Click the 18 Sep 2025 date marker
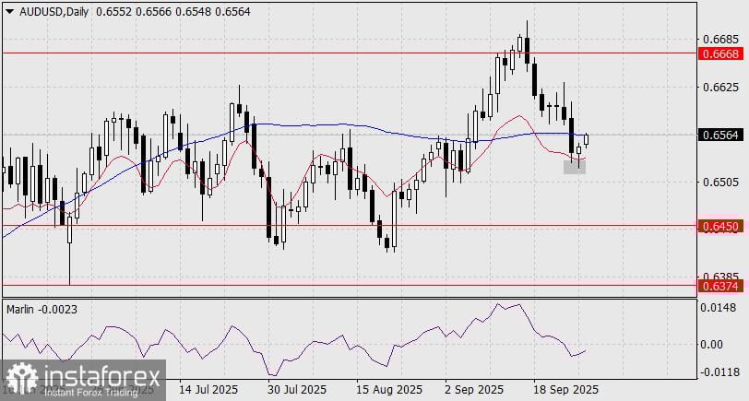 [566, 390]
